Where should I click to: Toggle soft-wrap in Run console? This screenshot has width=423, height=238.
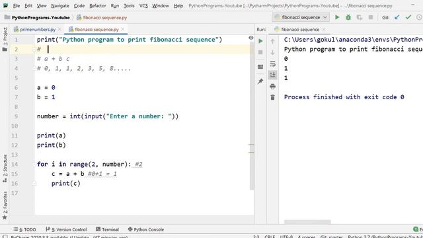coord(272,64)
